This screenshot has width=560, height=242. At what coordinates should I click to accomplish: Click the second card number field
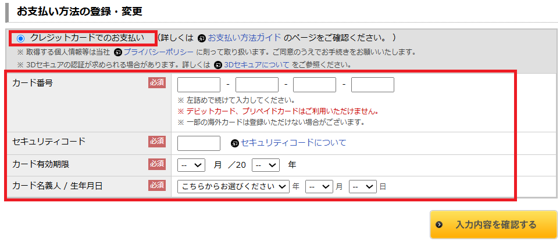point(256,85)
